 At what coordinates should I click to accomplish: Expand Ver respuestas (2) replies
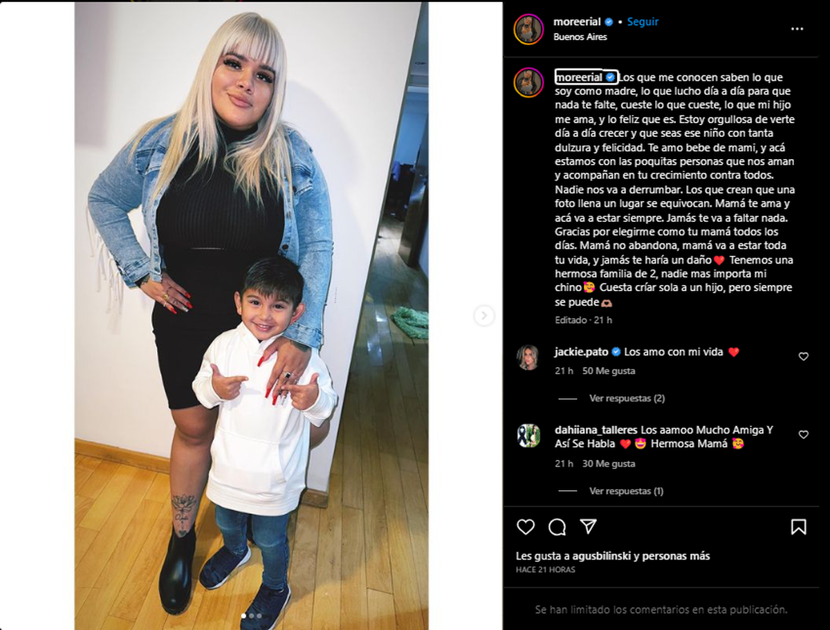click(627, 398)
